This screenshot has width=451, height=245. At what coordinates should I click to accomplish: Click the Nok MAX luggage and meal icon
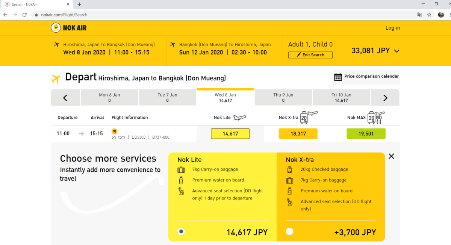pyautogui.click(x=377, y=117)
